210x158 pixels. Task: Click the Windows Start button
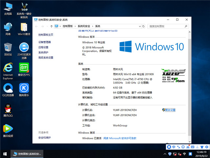(x=5, y=154)
